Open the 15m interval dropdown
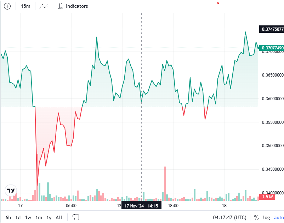Screen dimensions: 284x223 (25, 6)
